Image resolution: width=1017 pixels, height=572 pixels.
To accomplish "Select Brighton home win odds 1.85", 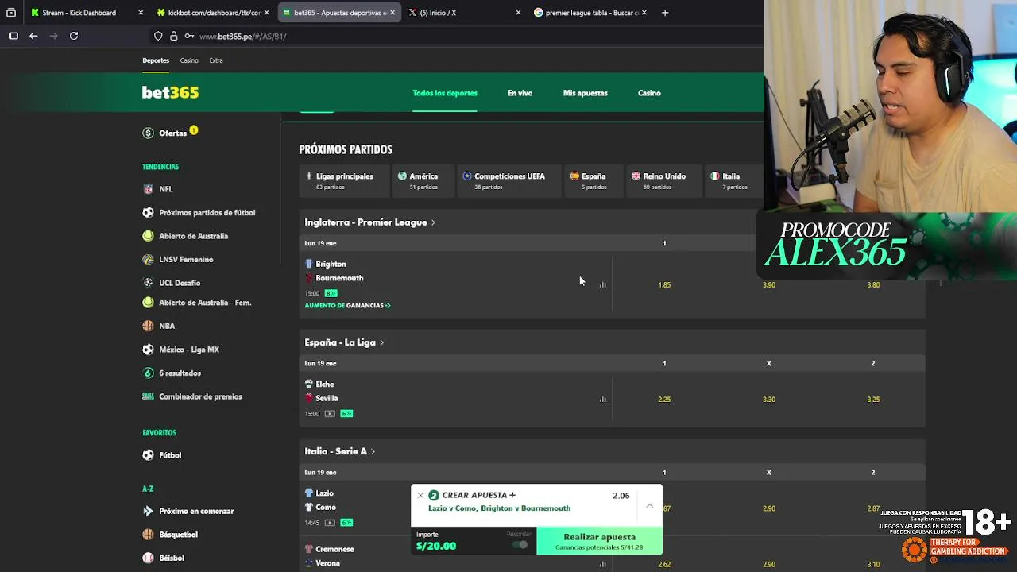I will tap(664, 284).
